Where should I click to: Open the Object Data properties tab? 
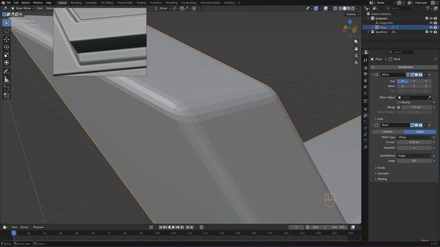365,141
